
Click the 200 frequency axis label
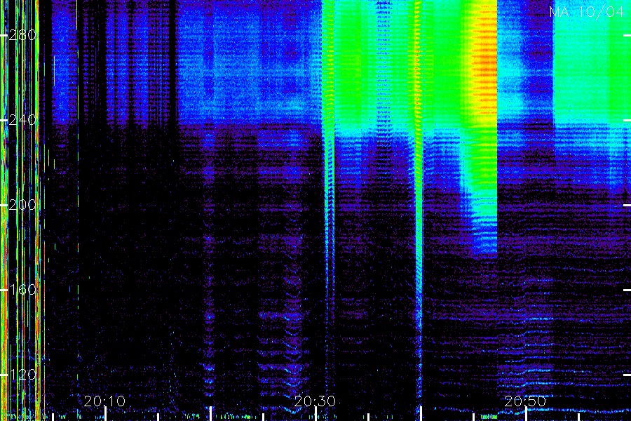[22, 205]
